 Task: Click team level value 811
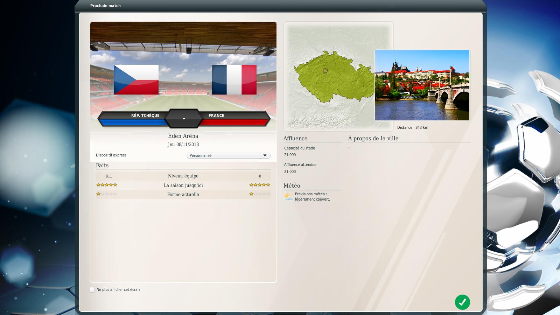coord(109,176)
